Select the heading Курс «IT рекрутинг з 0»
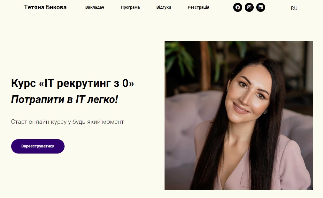323x198 pixels. (x=73, y=83)
